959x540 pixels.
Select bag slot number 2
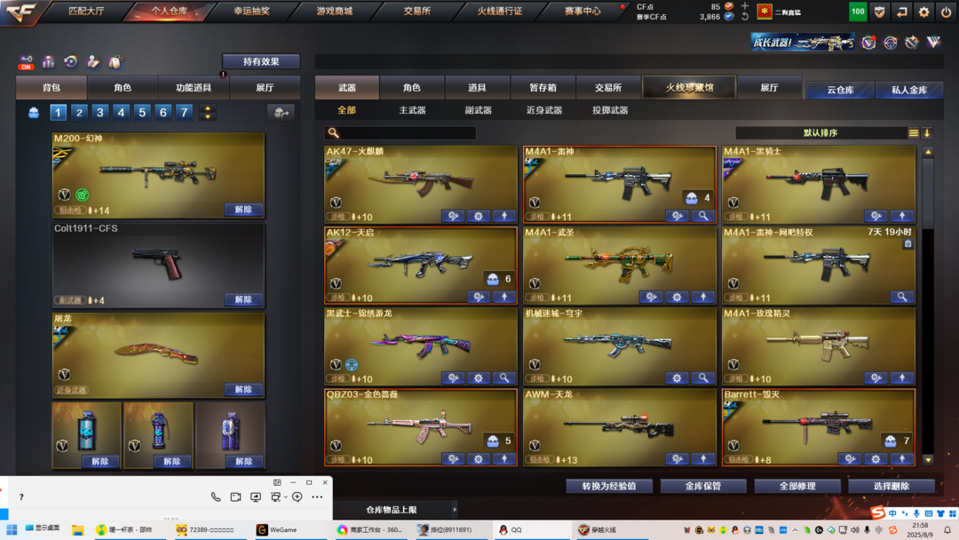[x=79, y=113]
